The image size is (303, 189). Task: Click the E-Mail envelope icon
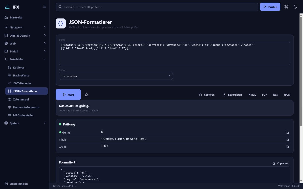point(6,51)
